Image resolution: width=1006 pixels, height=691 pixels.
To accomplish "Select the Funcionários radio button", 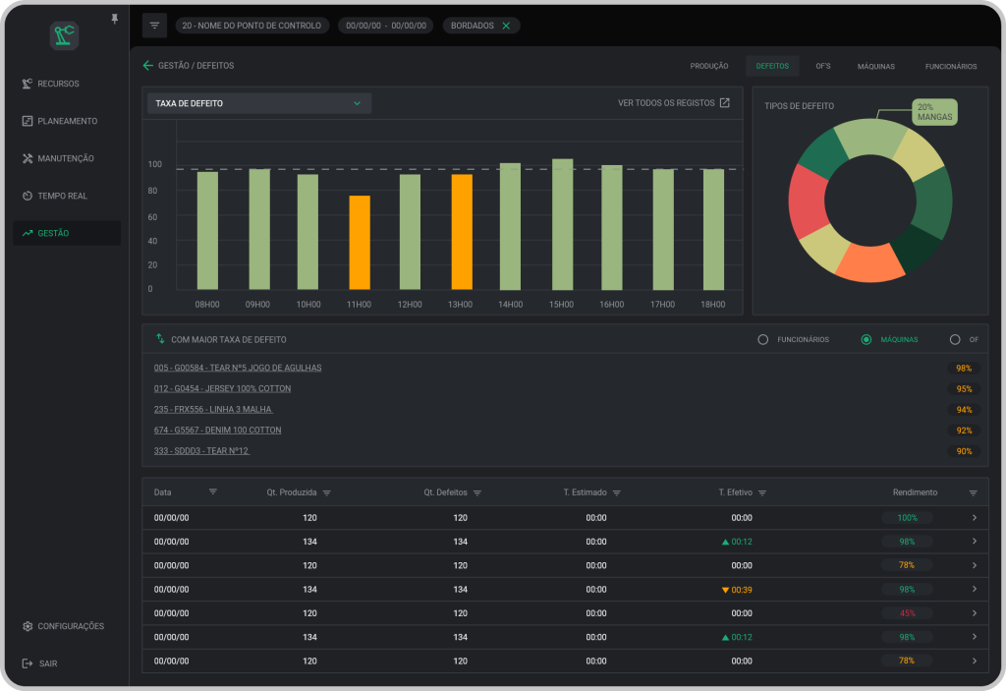I will 762,340.
